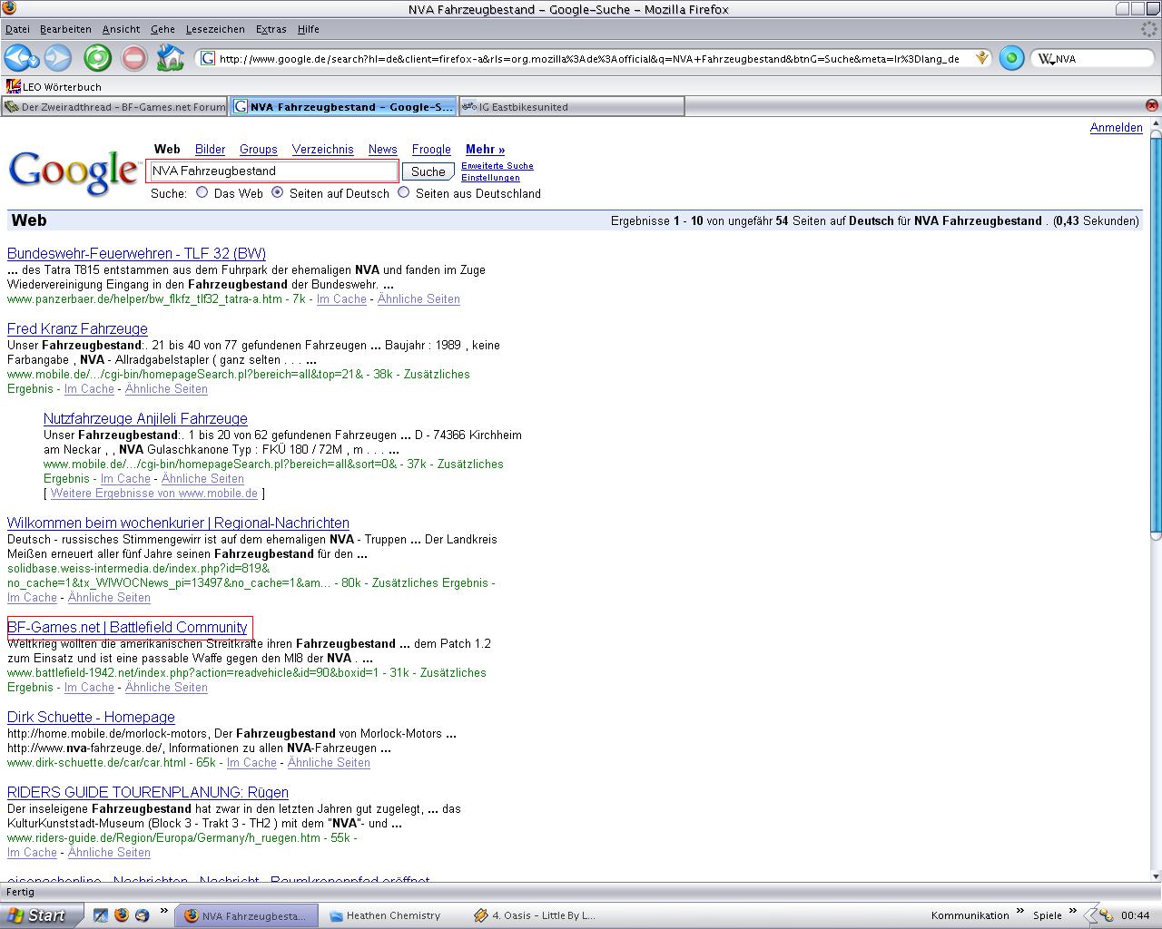Open result 'Nutzfahrzeuge Anjileli Fahrzeuge'
Image resolution: width=1162 pixels, height=929 pixels.
tap(145, 419)
